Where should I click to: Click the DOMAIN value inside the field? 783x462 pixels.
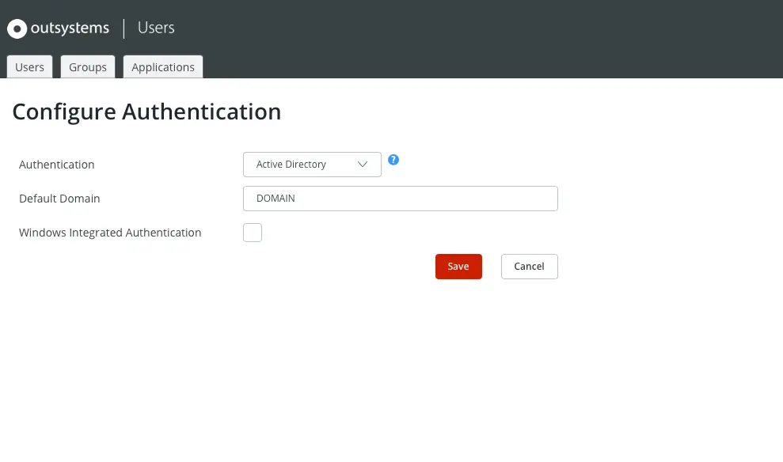[x=276, y=198]
